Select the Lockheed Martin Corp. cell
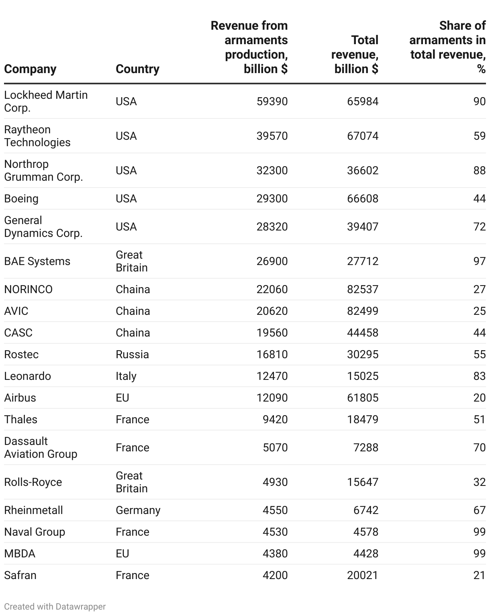This screenshot has height=616, width=490. pyautogui.click(x=46, y=102)
